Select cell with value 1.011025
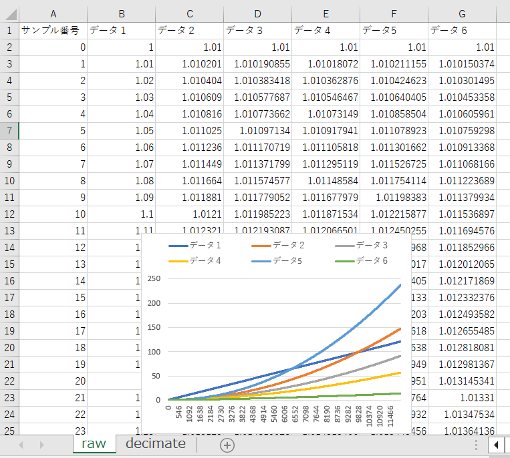 pos(190,131)
